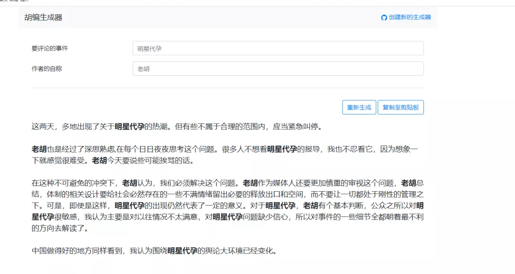Click the sentence 中国做得好的地方同样看到
This screenshot has width=515, height=274.
point(155,251)
